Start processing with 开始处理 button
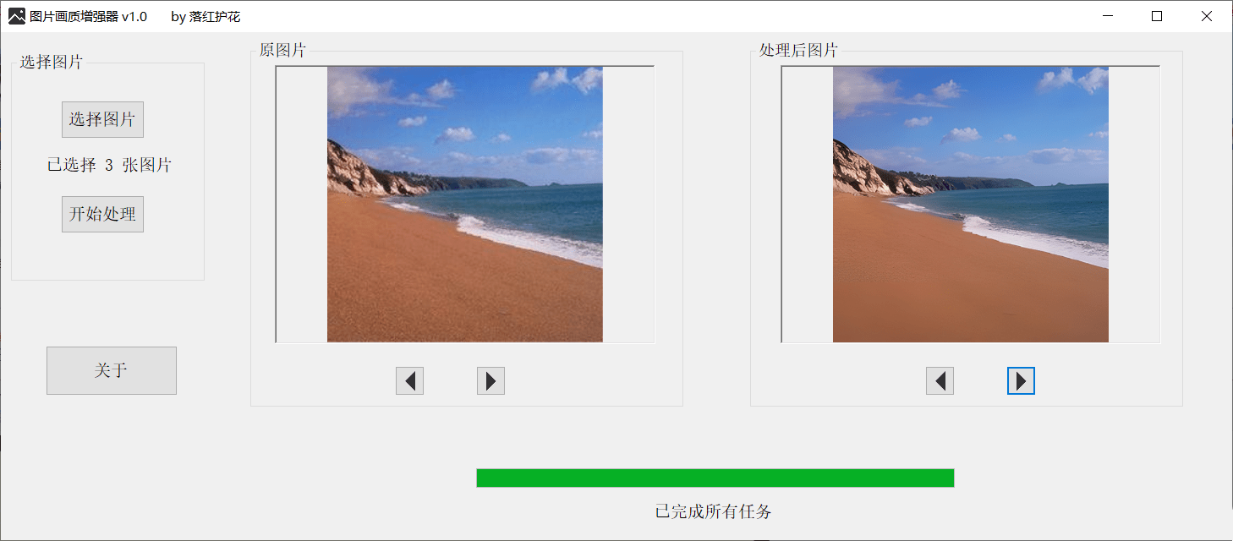This screenshot has height=541, width=1233. coord(102,214)
